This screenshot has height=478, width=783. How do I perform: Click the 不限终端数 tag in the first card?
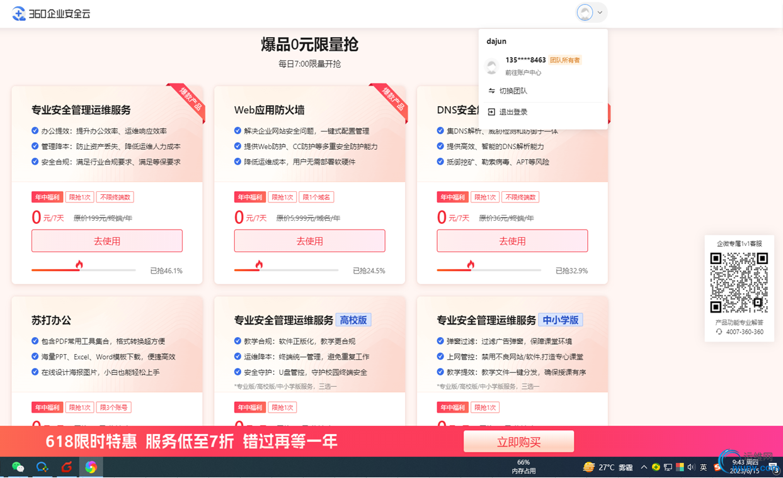[x=115, y=197]
